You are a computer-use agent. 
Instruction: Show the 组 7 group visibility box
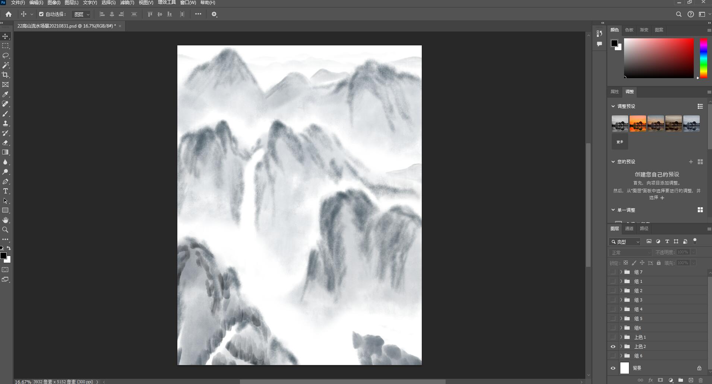tap(613, 272)
